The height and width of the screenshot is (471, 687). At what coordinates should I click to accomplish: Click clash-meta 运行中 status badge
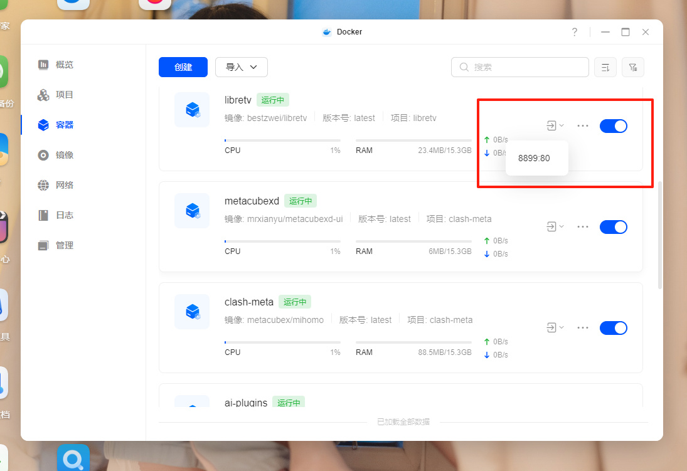295,302
